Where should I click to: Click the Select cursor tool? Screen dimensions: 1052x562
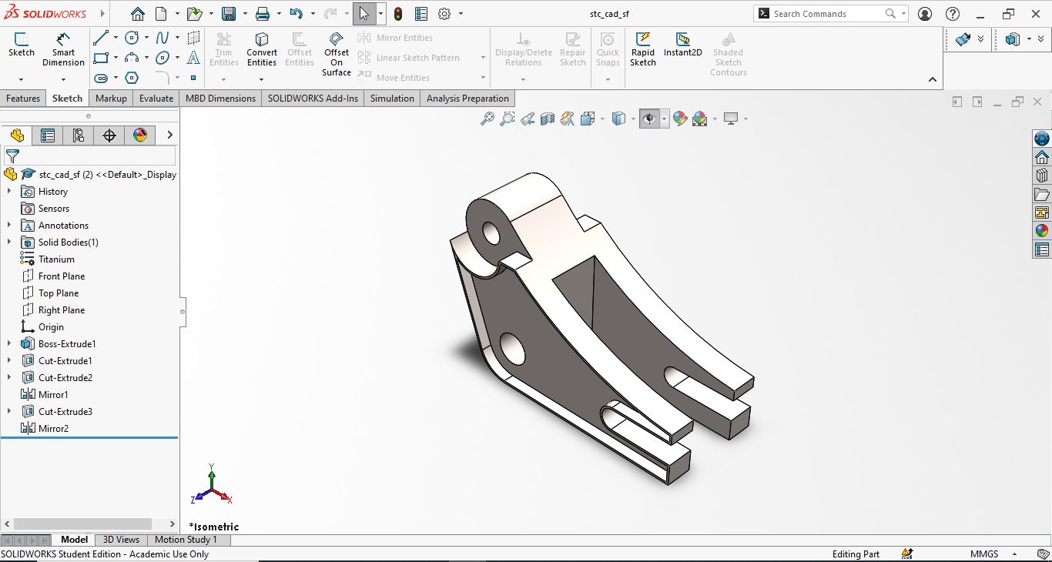pos(364,14)
